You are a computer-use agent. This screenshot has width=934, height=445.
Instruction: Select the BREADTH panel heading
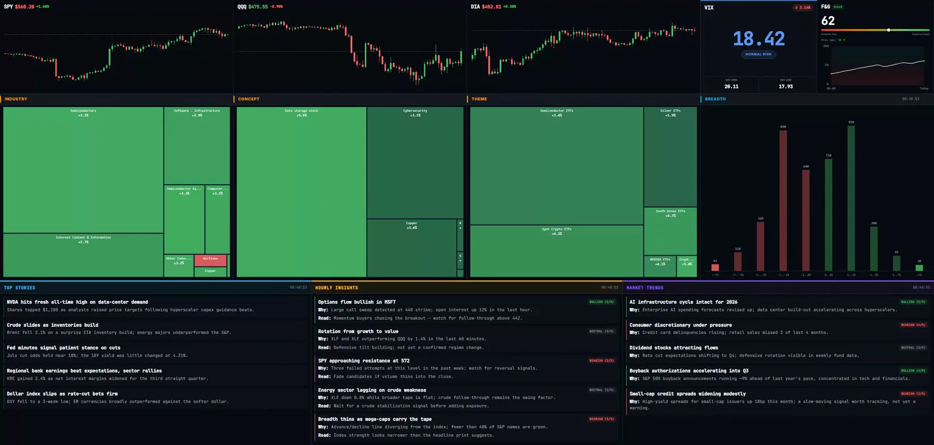(x=715, y=99)
